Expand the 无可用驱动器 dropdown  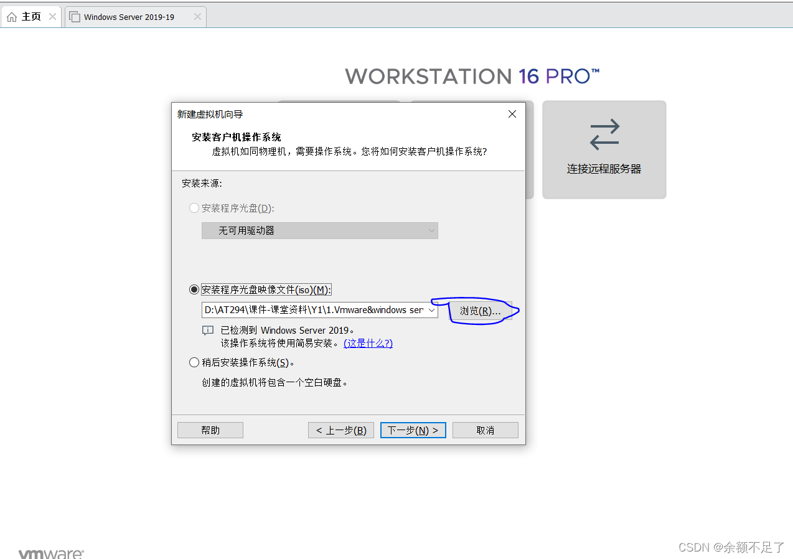click(x=319, y=230)
